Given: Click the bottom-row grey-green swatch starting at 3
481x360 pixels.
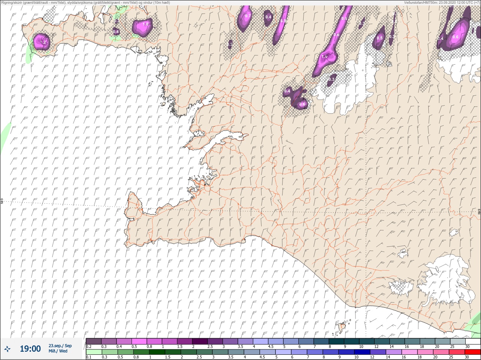Looking at the screenshot, I should pyautogui.click(x=220, y=352).
